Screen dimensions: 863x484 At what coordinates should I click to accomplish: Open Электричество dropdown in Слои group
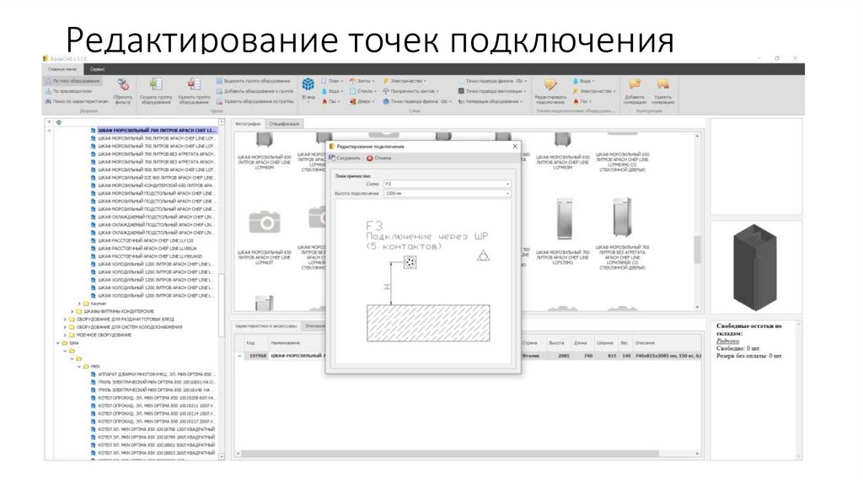click(405, 81)
